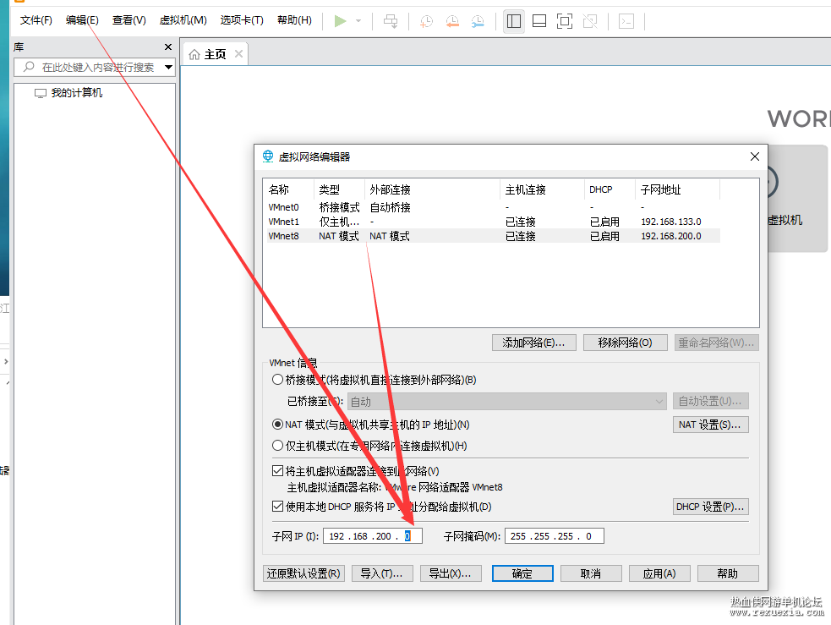Toggle the thumbnail bar view icon
The width and height of the screenshot is (831, 625).
539,21
